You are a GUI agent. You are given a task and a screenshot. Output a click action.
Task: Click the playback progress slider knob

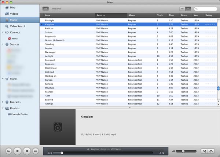pos(62,153)
